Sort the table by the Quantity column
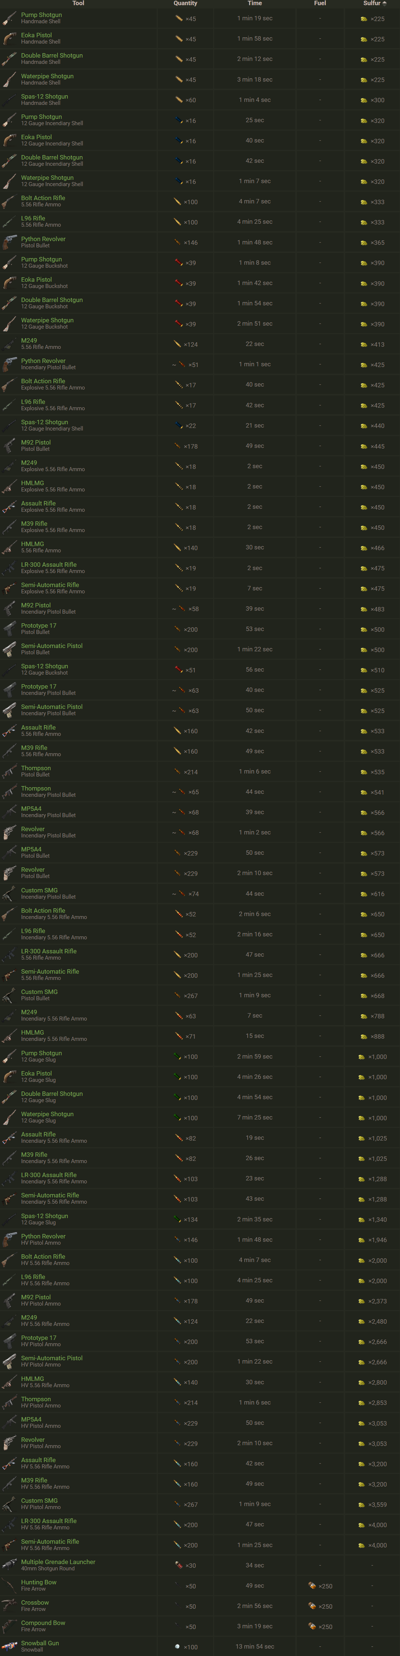 pyautogui.click(x=185, y=3)
